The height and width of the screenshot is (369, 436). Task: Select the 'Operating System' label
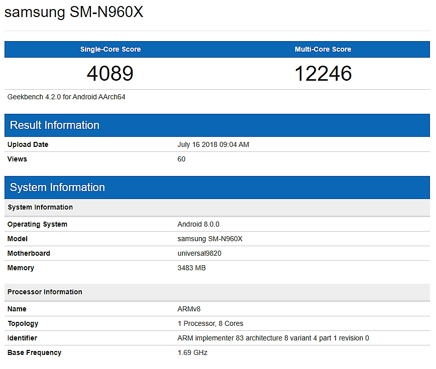tap(37, 224)
